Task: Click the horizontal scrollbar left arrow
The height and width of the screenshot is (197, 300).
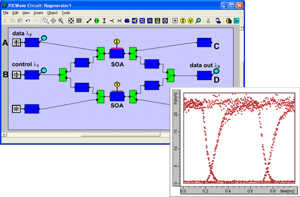Action: coord(4,134)
